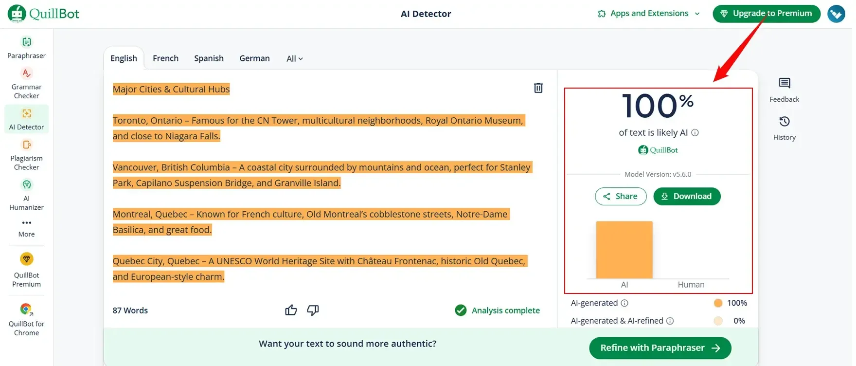
Task: Show More tools via three-dots icon
Action: [x=26, y=223]
